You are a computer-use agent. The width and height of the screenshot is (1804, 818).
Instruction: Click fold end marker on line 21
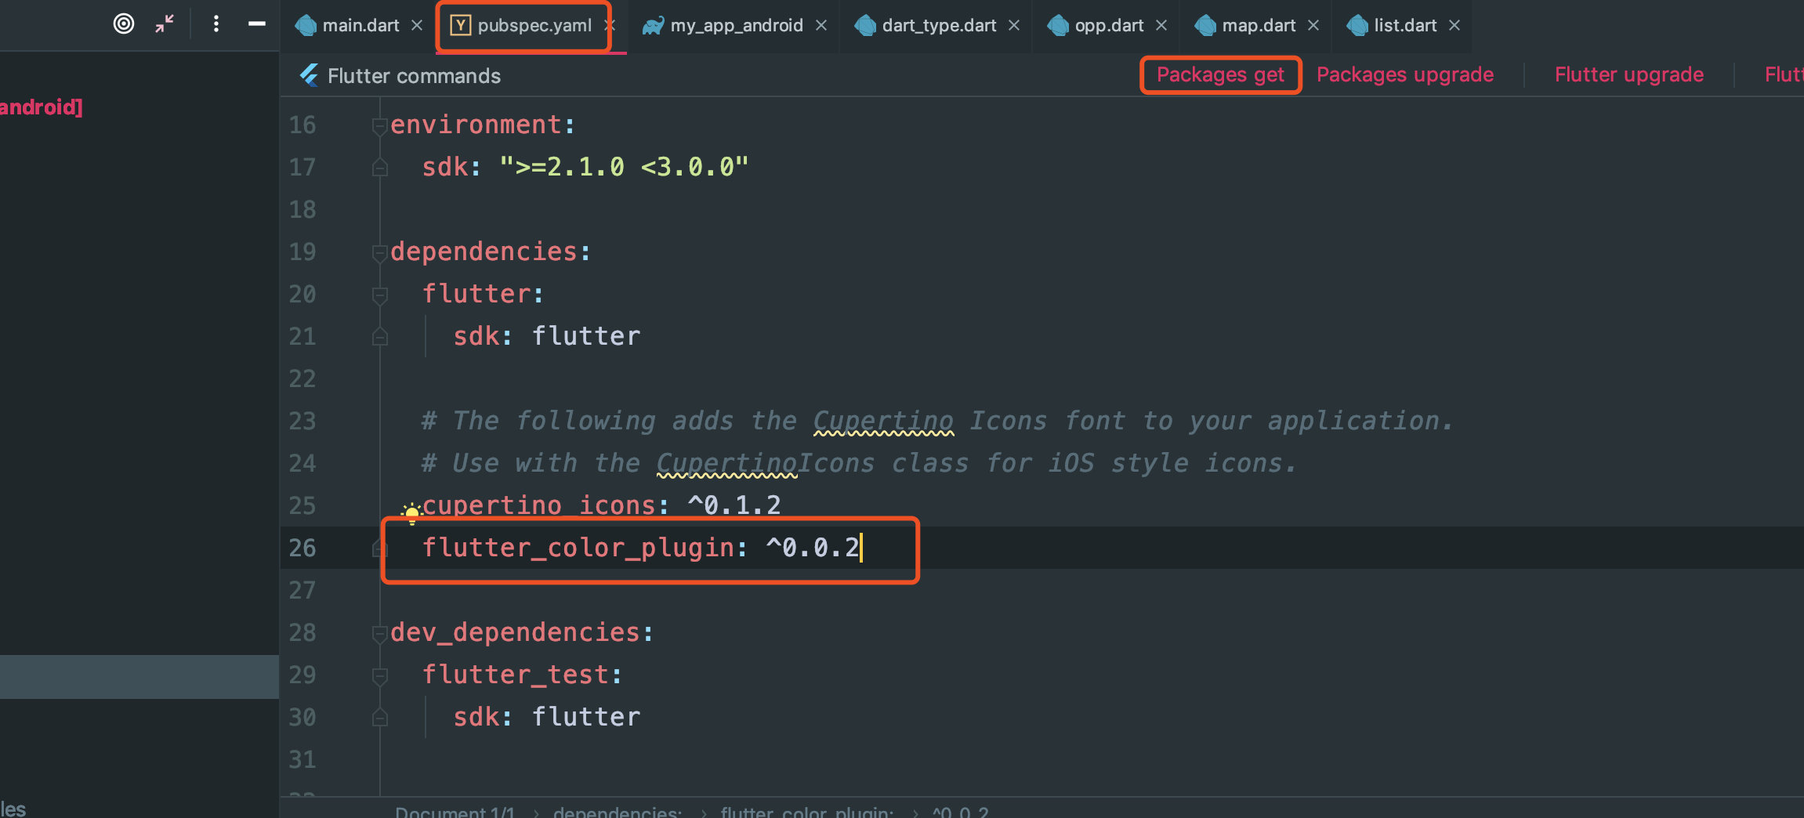pos(380,336)
